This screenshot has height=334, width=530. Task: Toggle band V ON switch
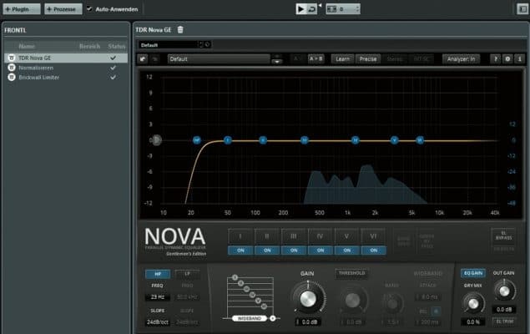347,250
